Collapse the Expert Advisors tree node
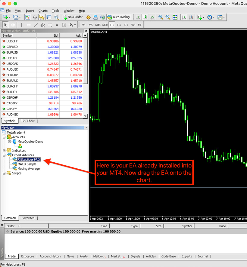This screenshot has height=267, width=247. click(4, 155)
